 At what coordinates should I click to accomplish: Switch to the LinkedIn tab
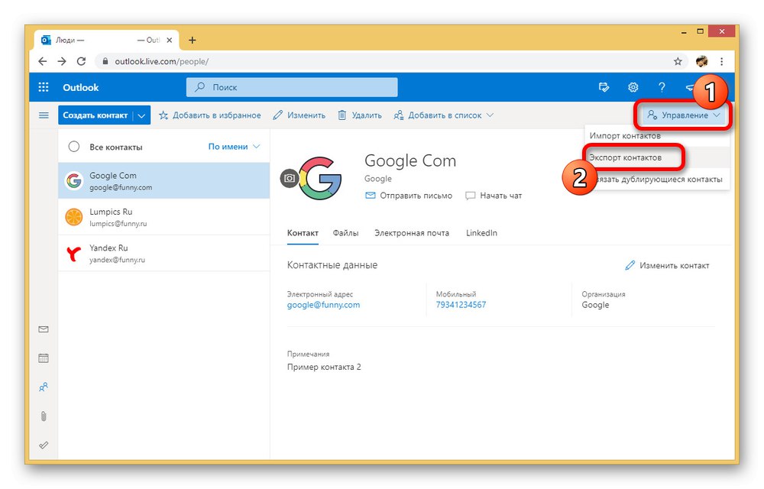coord(481,233)
